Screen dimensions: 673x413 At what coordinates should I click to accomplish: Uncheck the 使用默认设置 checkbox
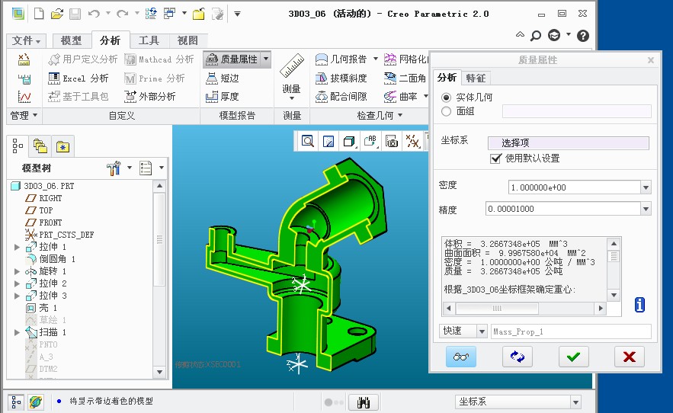pyautogui.click(x=495, y=158)
